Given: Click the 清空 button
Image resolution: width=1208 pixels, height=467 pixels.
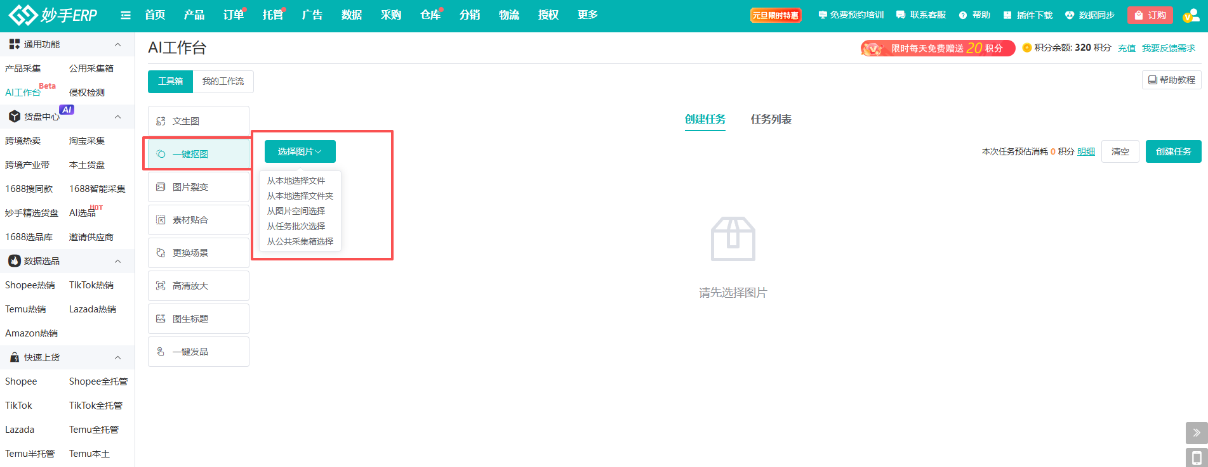Looking at the screenshot, I should coord(1120,151).
